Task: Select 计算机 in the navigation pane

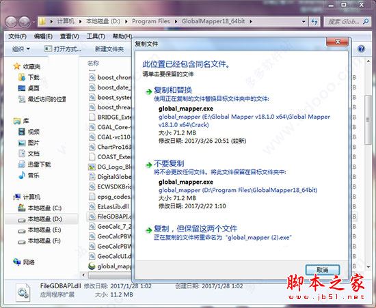Action: tap(27, 197)
